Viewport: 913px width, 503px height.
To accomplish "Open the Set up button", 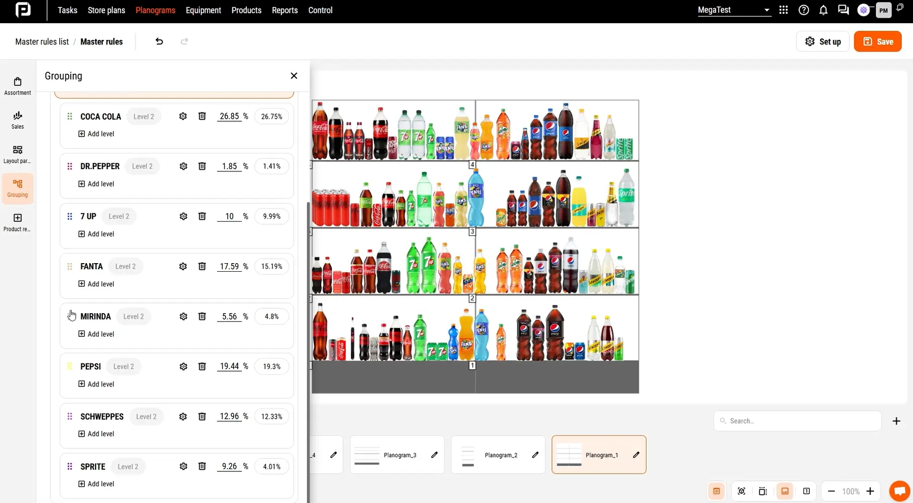I will 822,41.
